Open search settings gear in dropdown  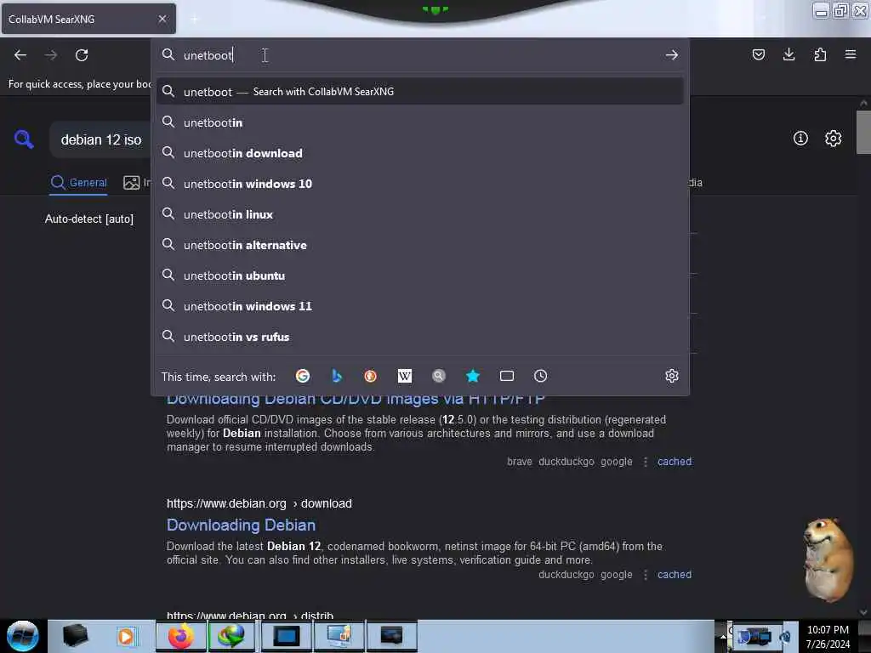click(672, 376)
